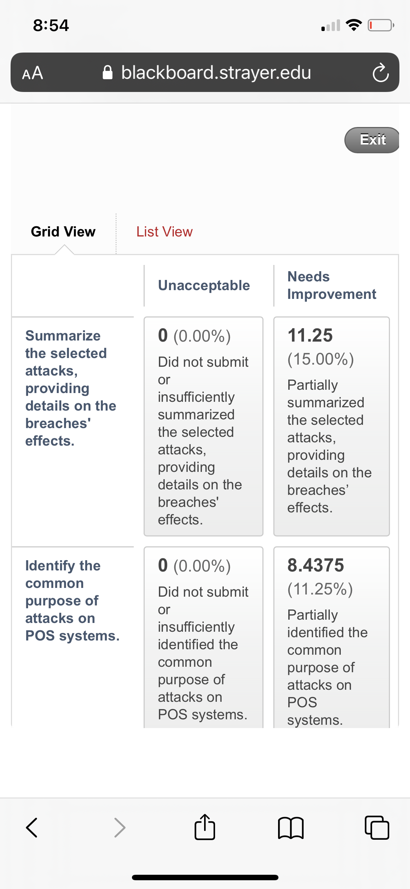
Task: Choose the 8.4375 partially identified cell
Action: tap(332, 637)
